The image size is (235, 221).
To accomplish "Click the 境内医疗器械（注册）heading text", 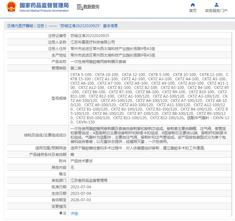I will pos(29,26).
